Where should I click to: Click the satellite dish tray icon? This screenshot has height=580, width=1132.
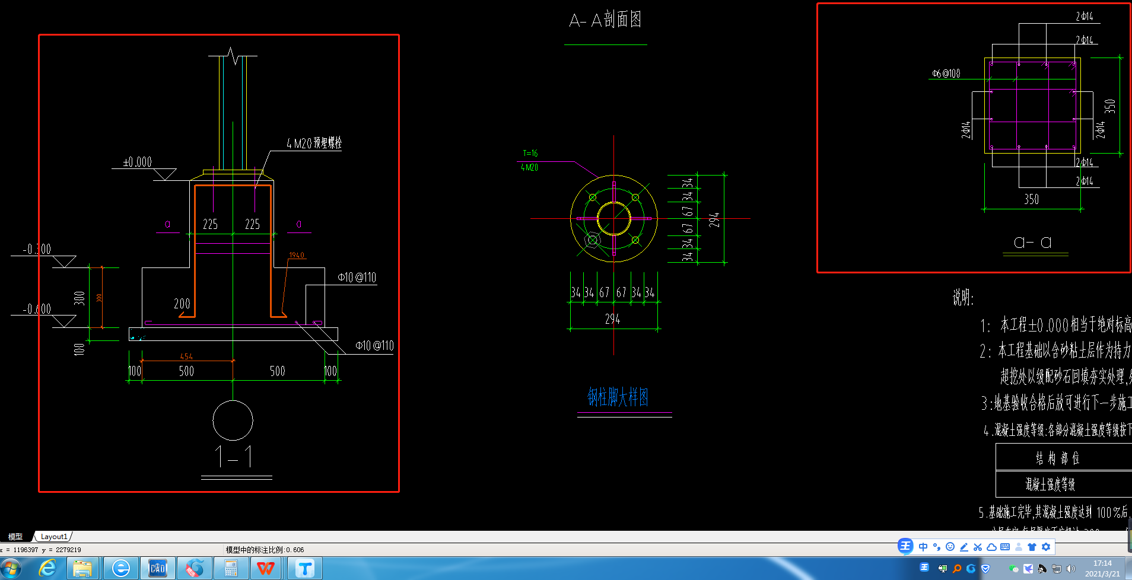pos(1042,569)
